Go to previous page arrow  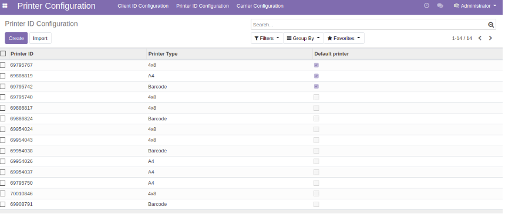coord(480,38)
